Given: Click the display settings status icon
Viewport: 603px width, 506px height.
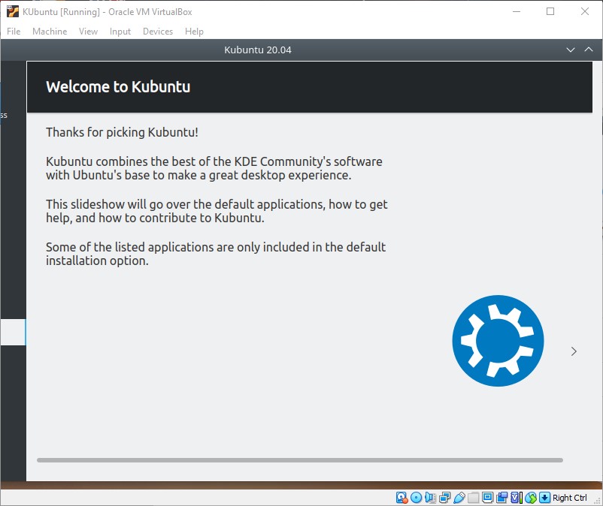Looking at the screenshot, I should (488, 498).
